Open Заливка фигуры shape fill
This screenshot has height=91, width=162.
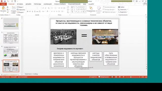(109, 7)
